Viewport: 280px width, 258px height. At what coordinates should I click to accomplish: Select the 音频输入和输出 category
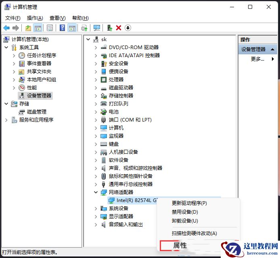(x=126, y=225)
